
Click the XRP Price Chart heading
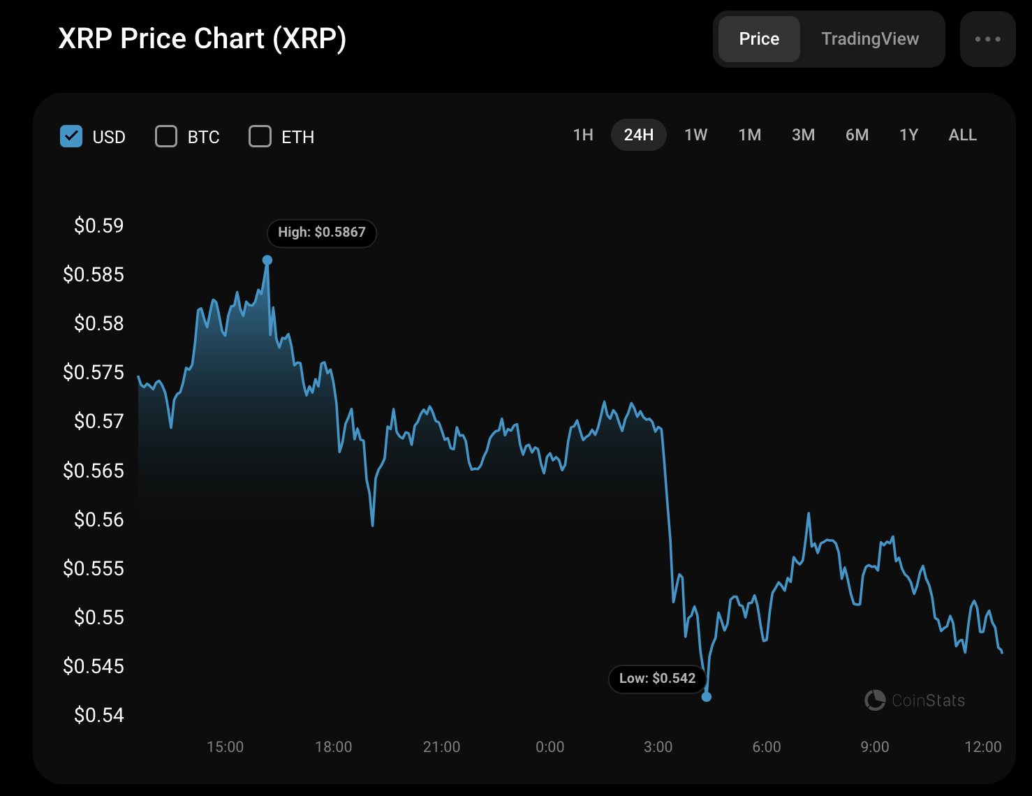pyautogui.click(x=202, y=38)
